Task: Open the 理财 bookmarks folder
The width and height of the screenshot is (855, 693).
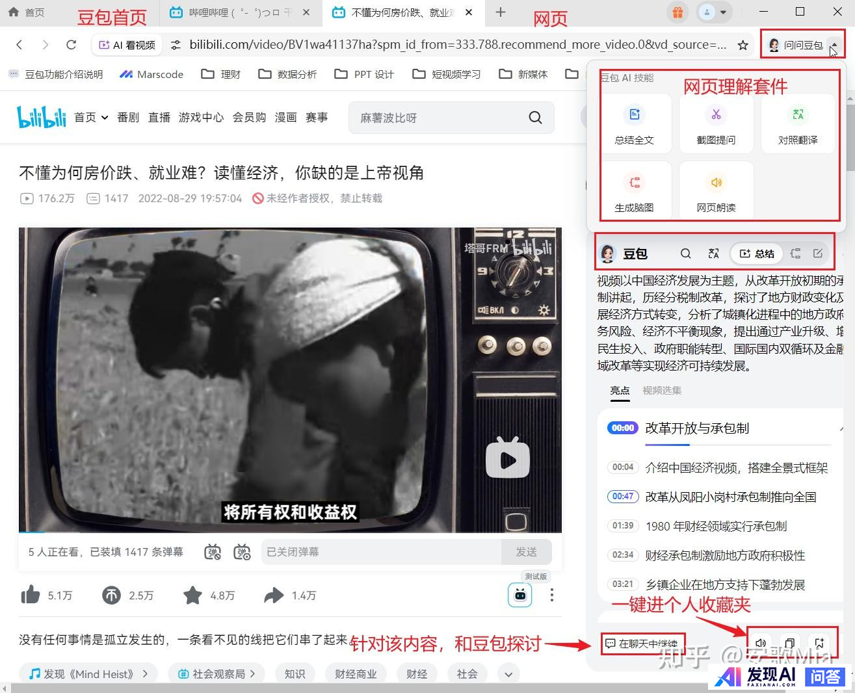Action: 221,74
